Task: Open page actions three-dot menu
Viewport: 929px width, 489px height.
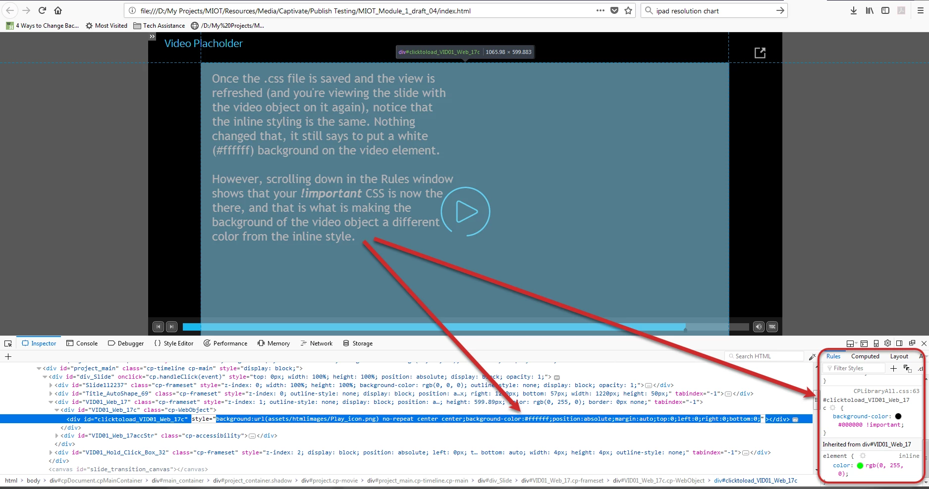Action: pyautogui.click(x=601, y=10)
